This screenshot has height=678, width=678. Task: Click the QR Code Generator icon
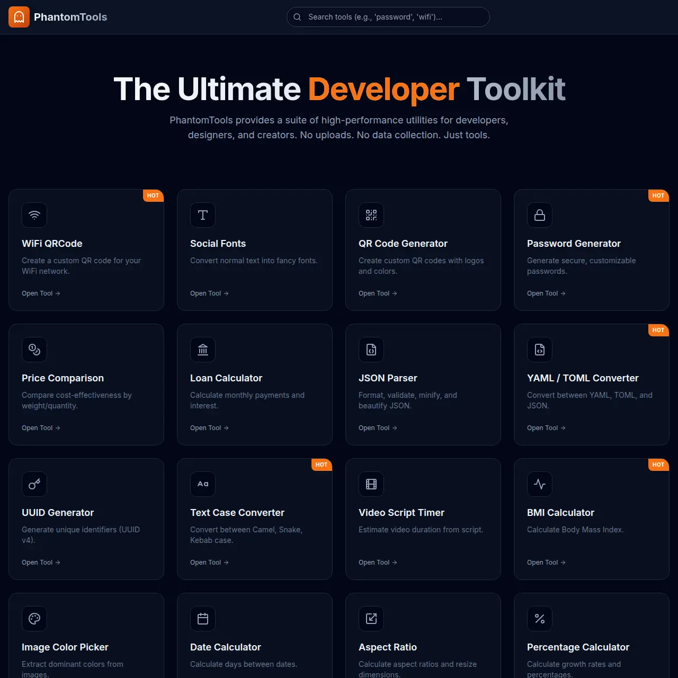coord(371,215)
